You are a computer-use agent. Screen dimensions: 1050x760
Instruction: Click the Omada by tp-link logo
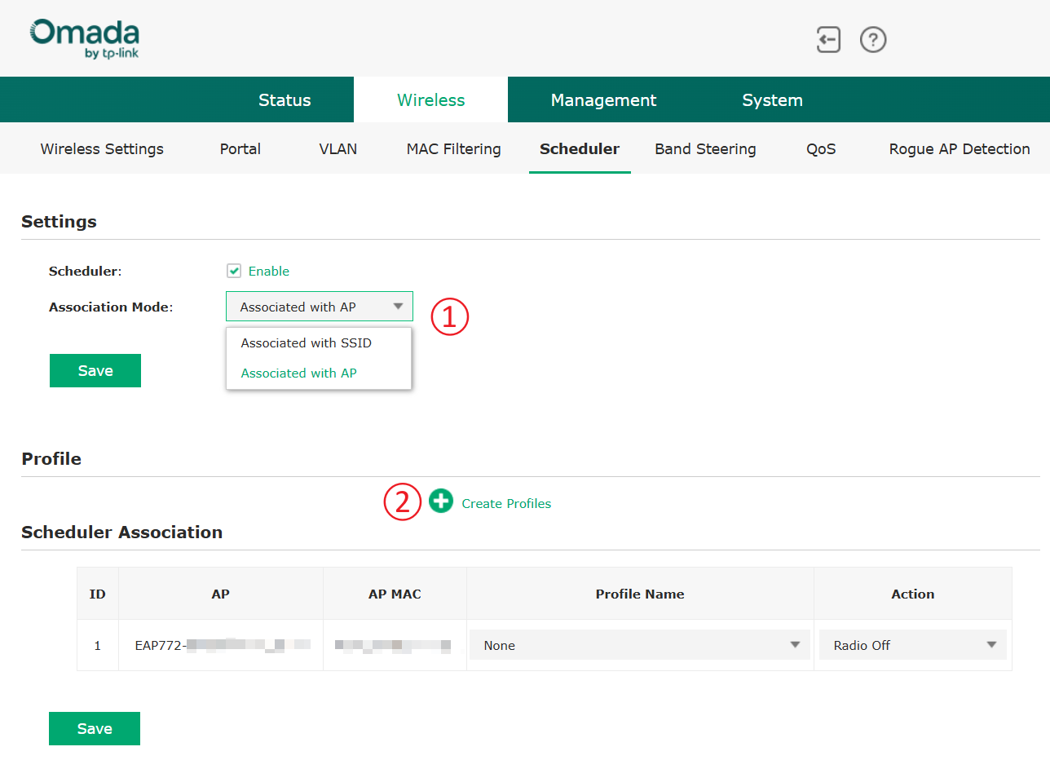[84, 38]
